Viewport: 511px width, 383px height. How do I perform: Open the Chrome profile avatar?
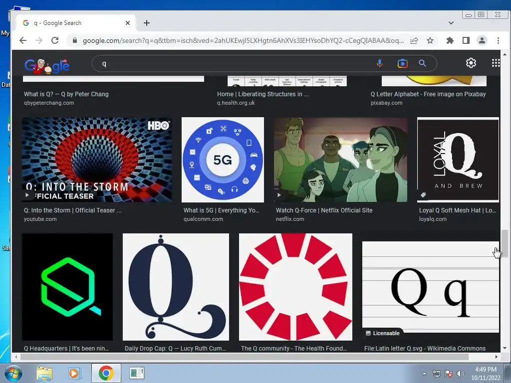[x=482, y=40]
